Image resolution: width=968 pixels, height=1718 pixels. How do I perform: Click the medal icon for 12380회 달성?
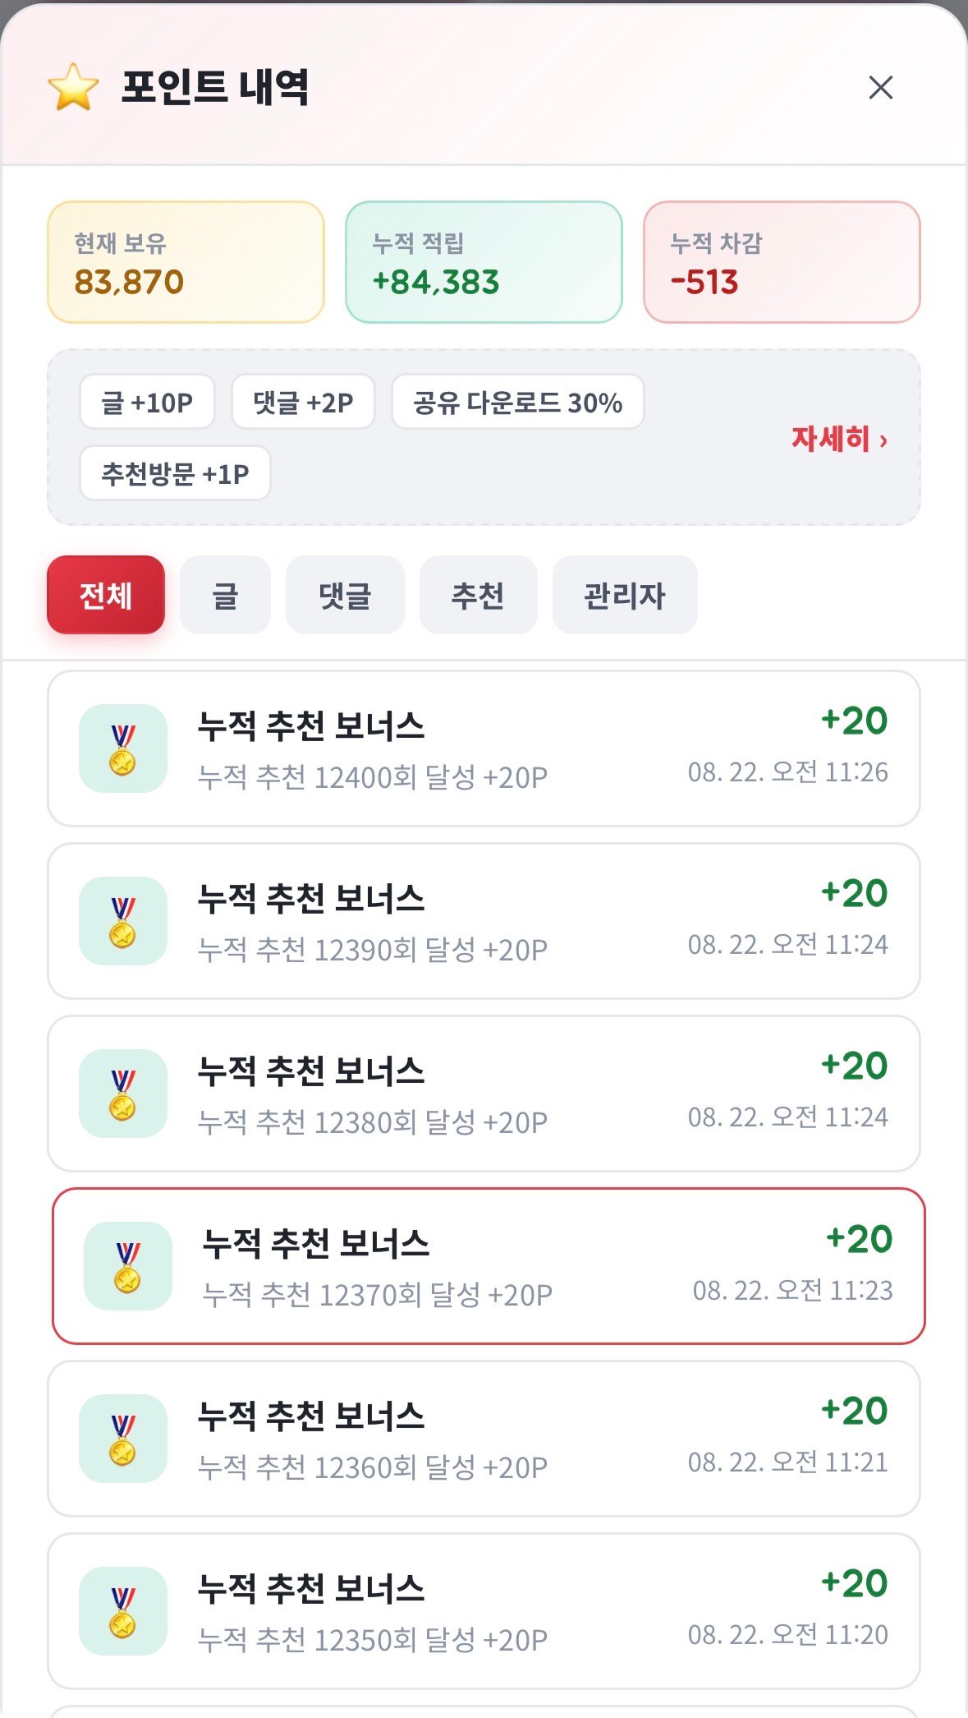[123, 1094]
